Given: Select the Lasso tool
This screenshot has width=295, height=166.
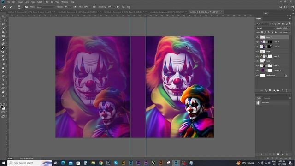Looking at the screenshot, I should pos(3,24).
